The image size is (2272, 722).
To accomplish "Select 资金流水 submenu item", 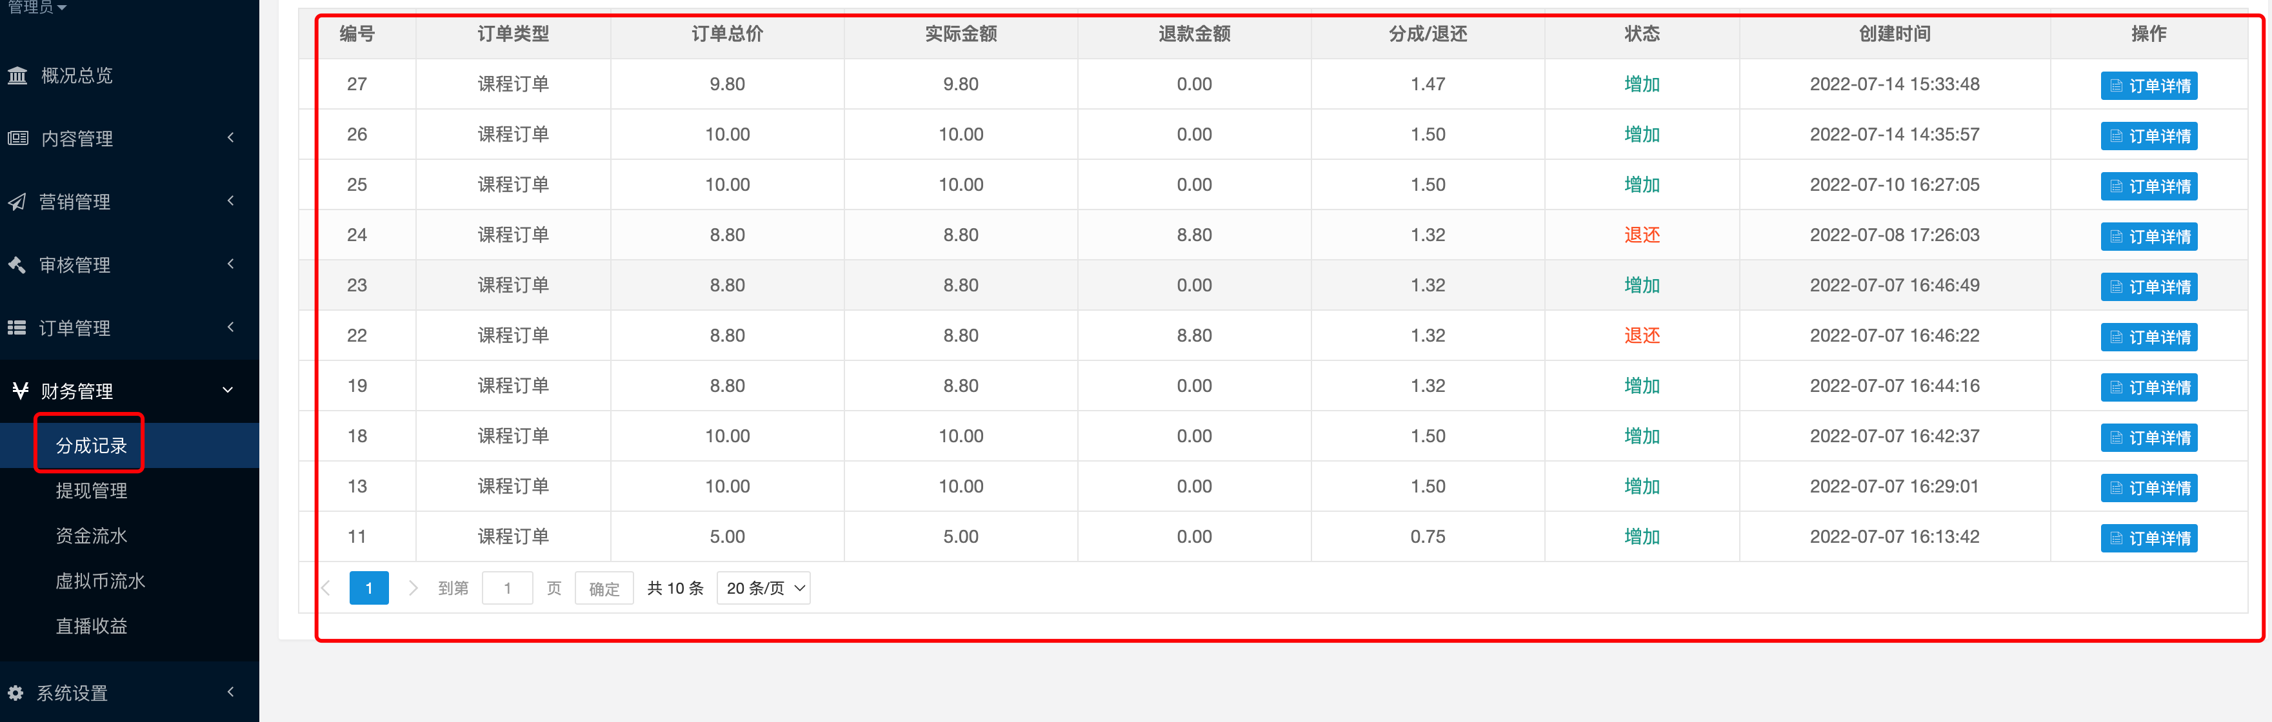I will pos(91,535).
